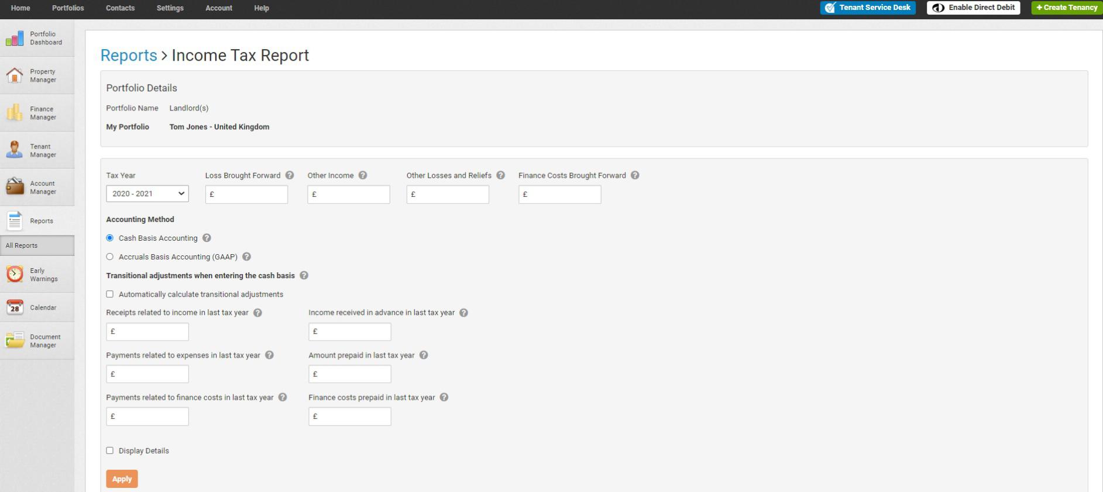Click the Apply button
This screenshot has width=1103, height=492.
[x=122, y=479]
